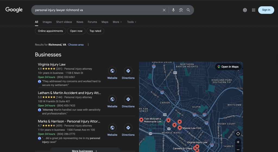Expand More businesses list
This screenshot has width=278, height=152.
pos(85,151)
